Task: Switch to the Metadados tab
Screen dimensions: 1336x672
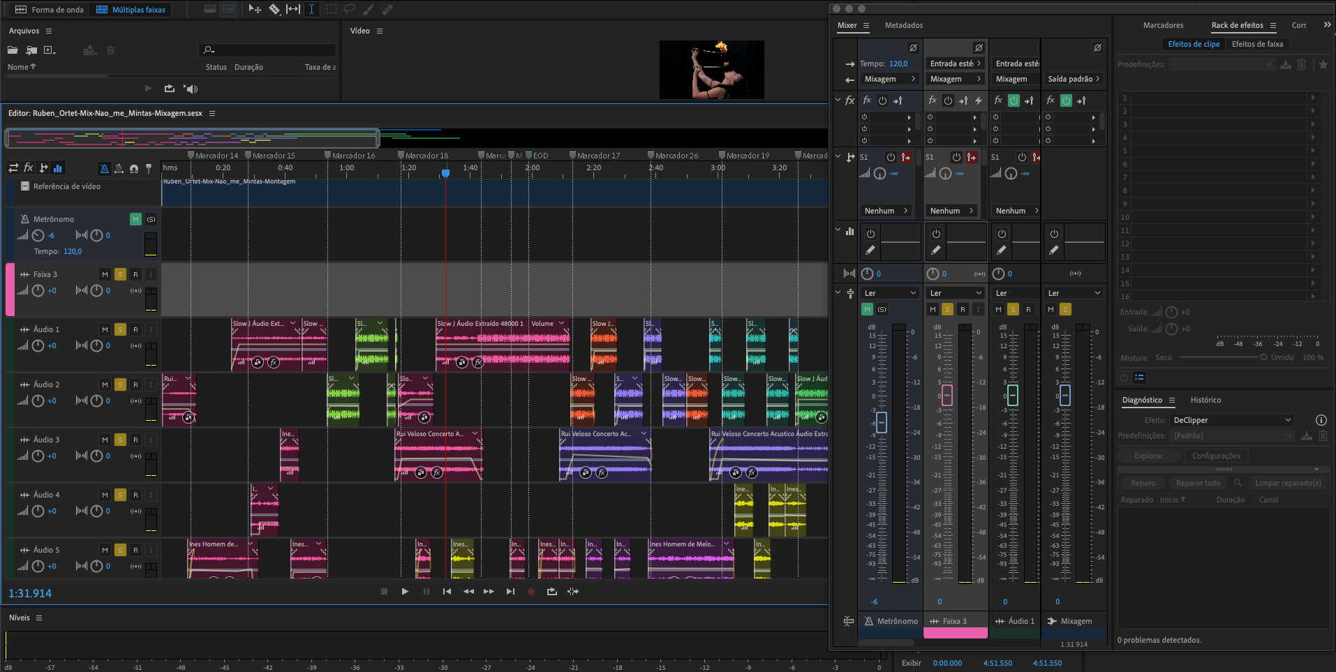Action: (903, 25)
